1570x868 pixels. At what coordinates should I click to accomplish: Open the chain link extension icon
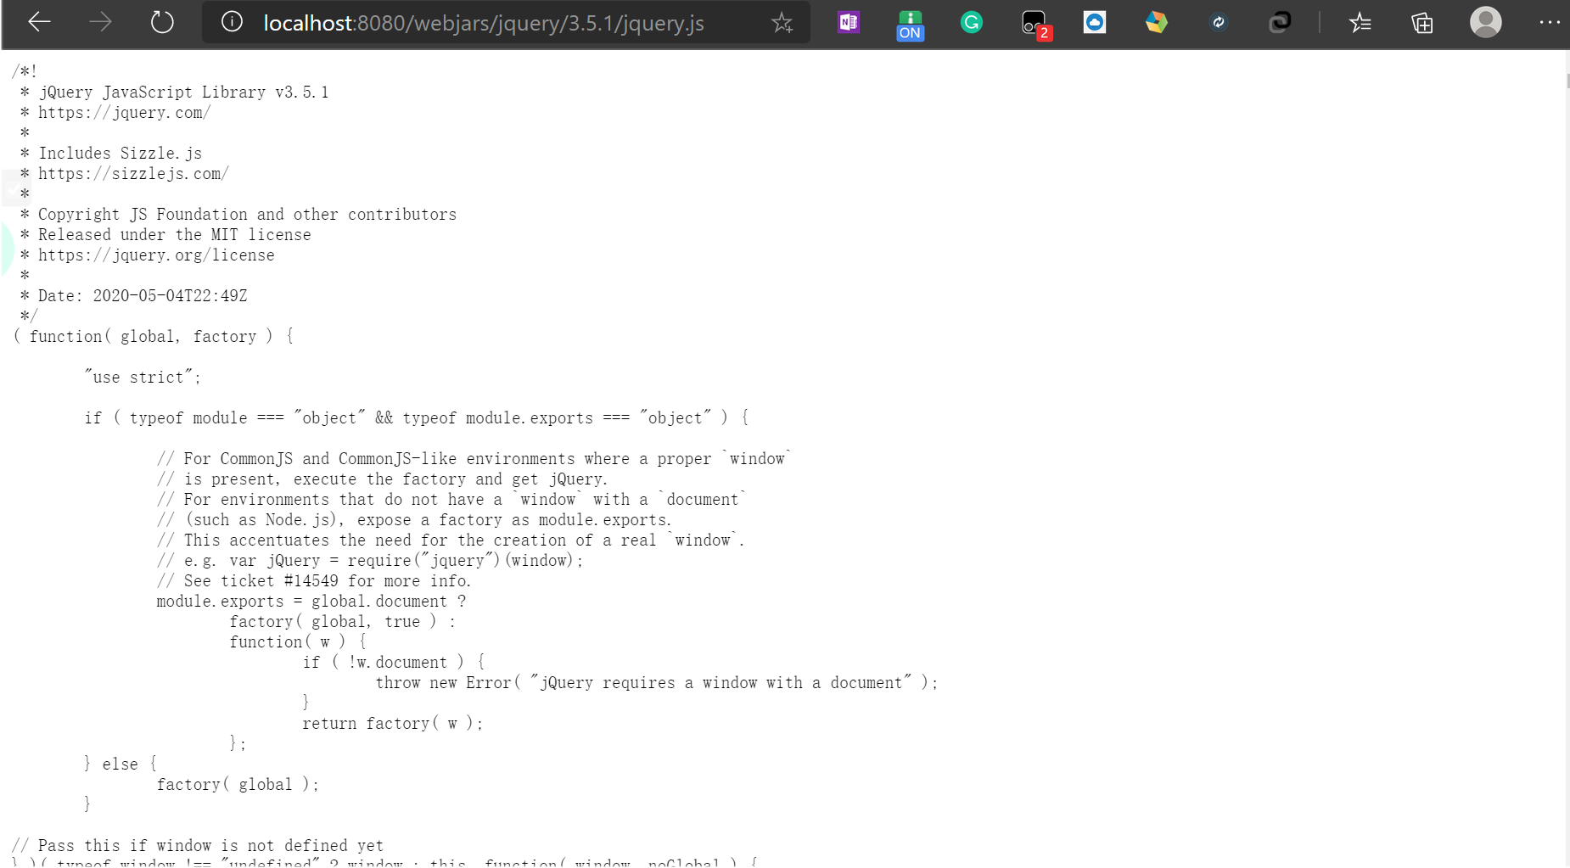pyautogui.click(x=1280, y=22)
